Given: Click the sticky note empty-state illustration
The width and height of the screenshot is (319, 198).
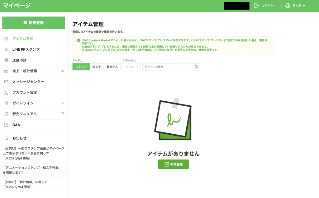Looking at the screenshot, I should coord(173,119).
